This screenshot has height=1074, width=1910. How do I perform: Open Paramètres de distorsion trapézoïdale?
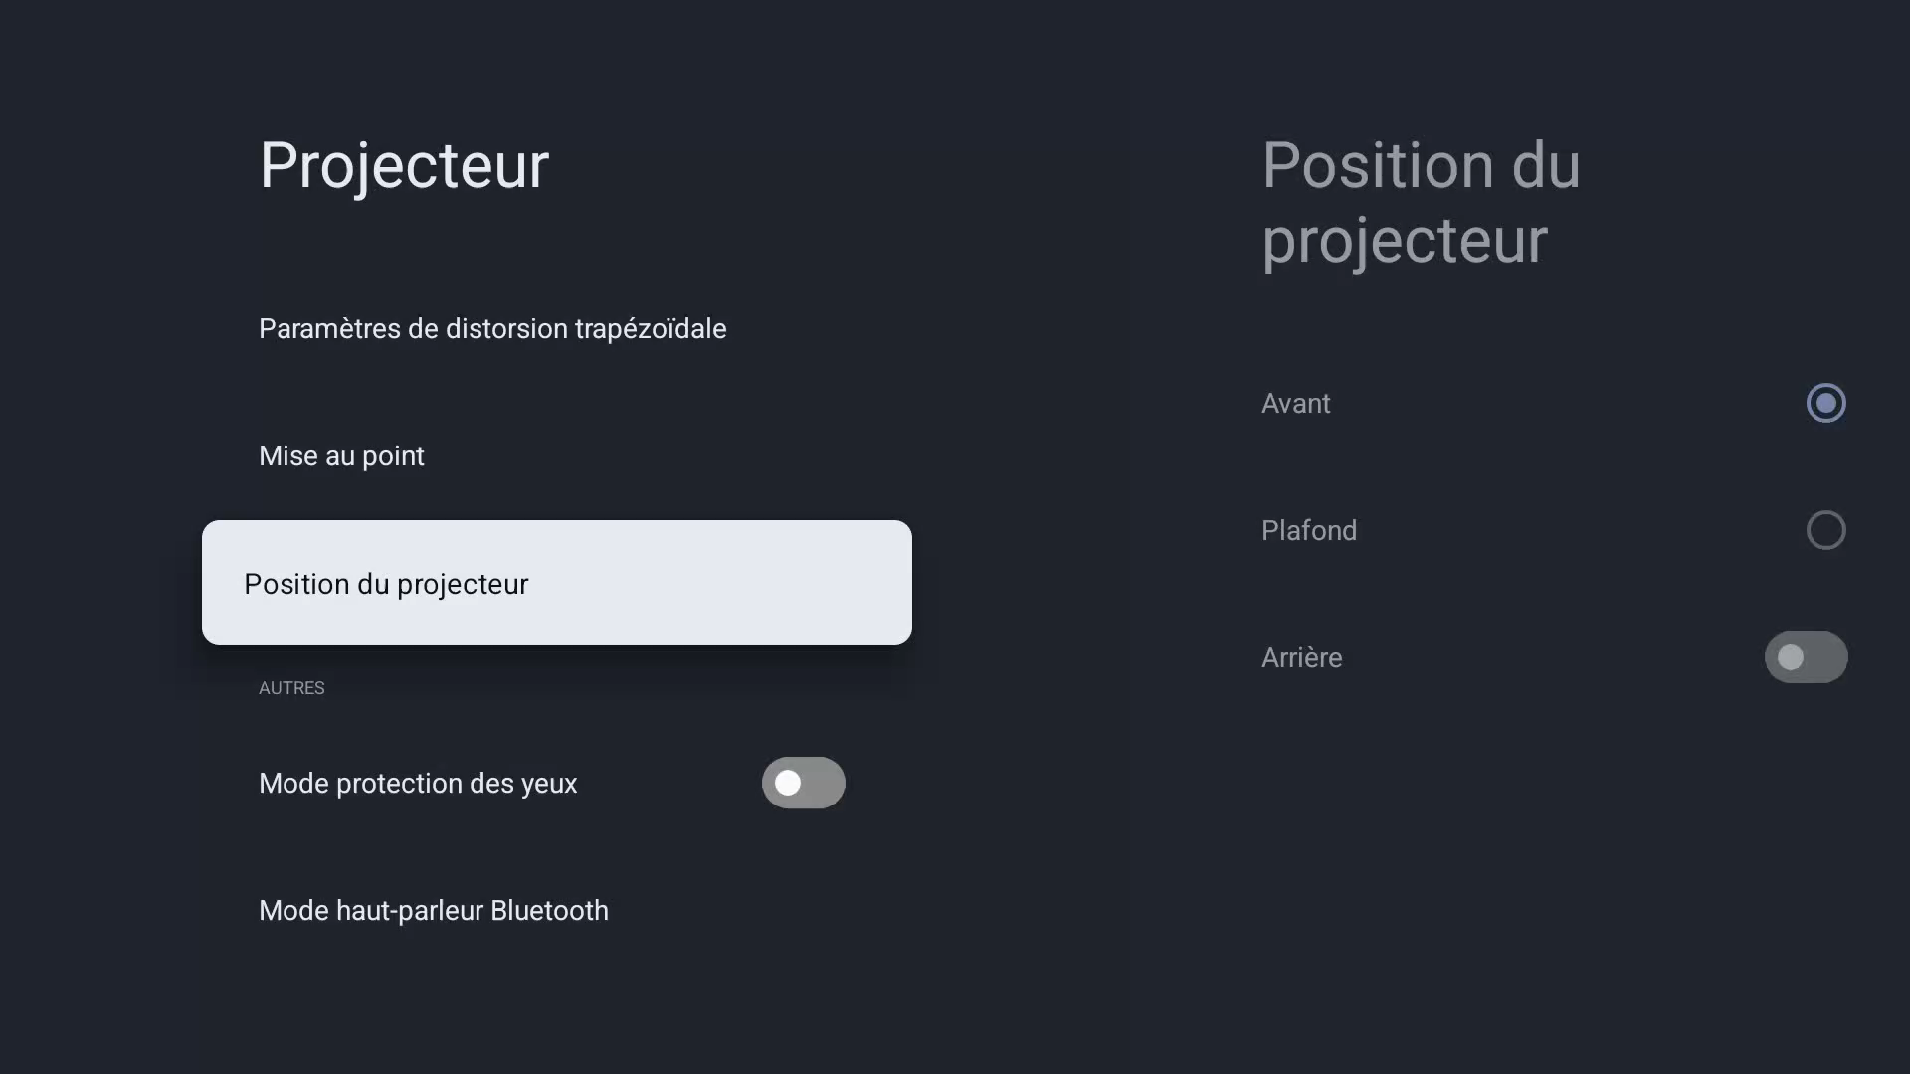click(x=492, y=329)
